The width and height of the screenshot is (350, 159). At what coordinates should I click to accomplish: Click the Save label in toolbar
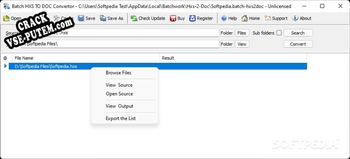[x=90, y=18]
